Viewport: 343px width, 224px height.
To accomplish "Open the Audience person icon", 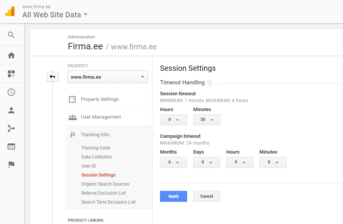I will click(11, 110).
